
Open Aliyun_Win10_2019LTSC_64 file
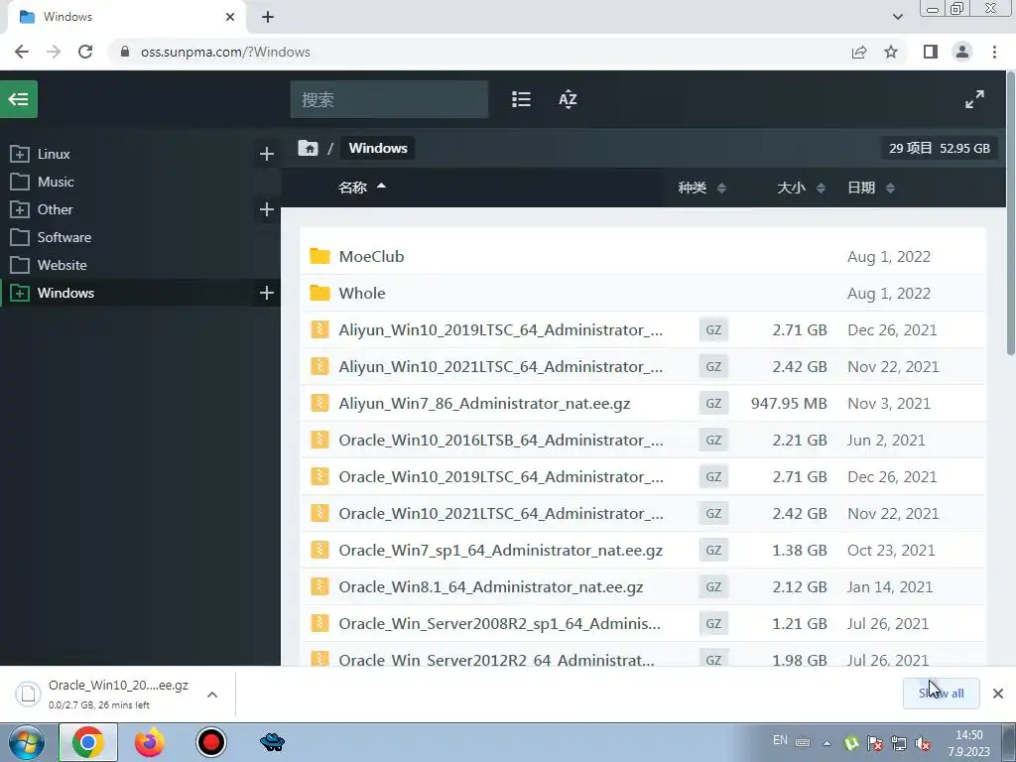[500, 329]
